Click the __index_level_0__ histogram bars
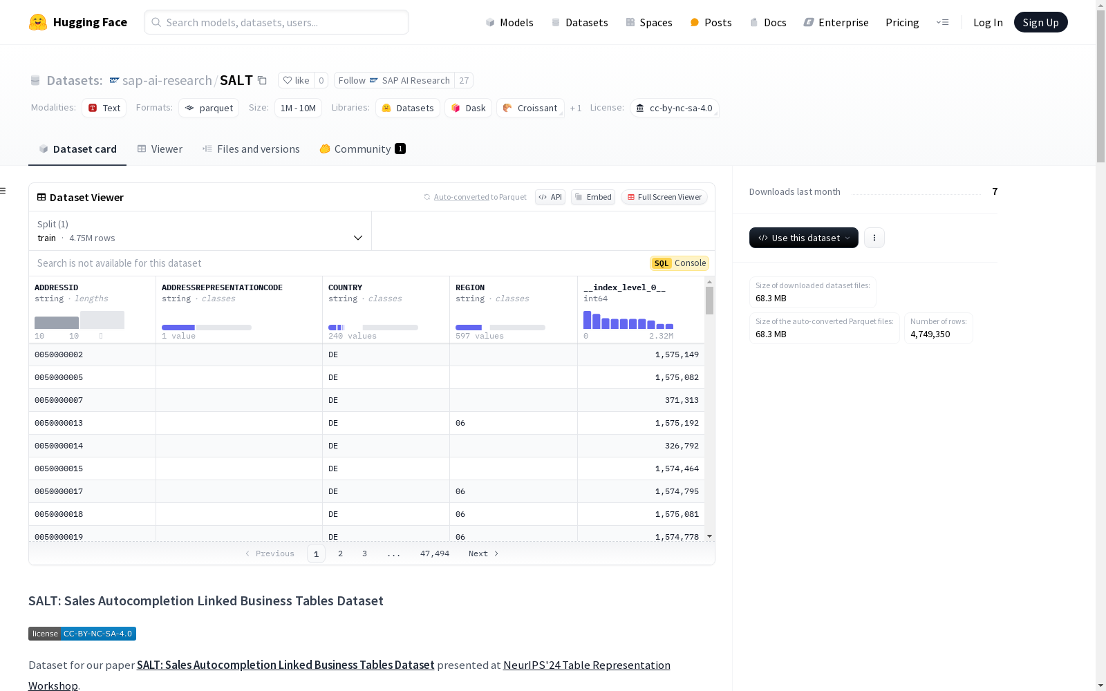Viewport: 1106px width, 691px height. pos(628,320)
